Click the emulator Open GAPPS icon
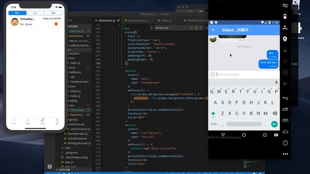Image resolution: width=310 pixels, height=174 pixels. point(285,5)
